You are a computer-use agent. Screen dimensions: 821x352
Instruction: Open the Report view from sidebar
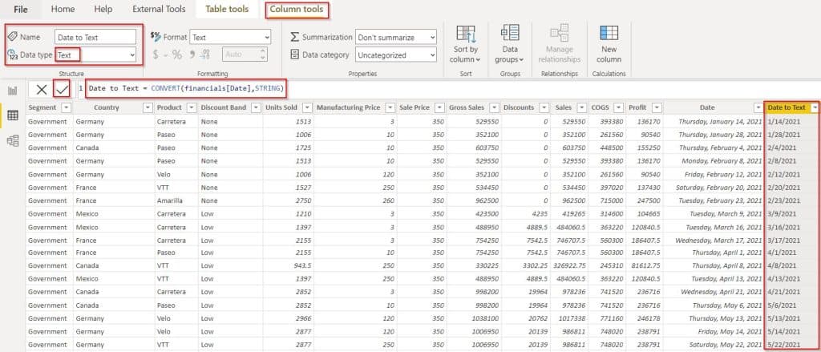13,91
